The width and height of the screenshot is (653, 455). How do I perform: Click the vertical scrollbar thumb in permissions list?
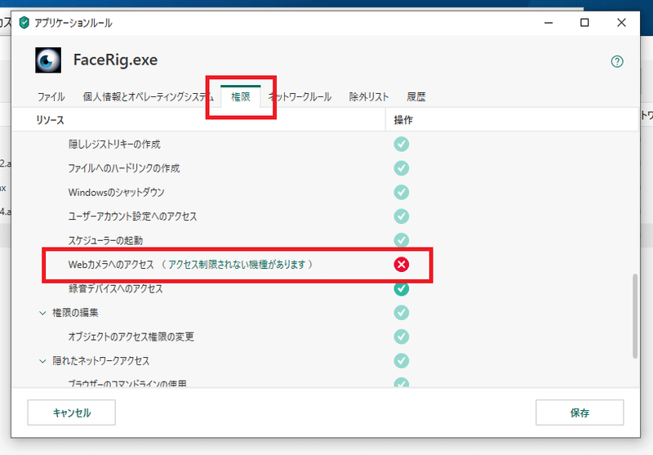(635, 316)
